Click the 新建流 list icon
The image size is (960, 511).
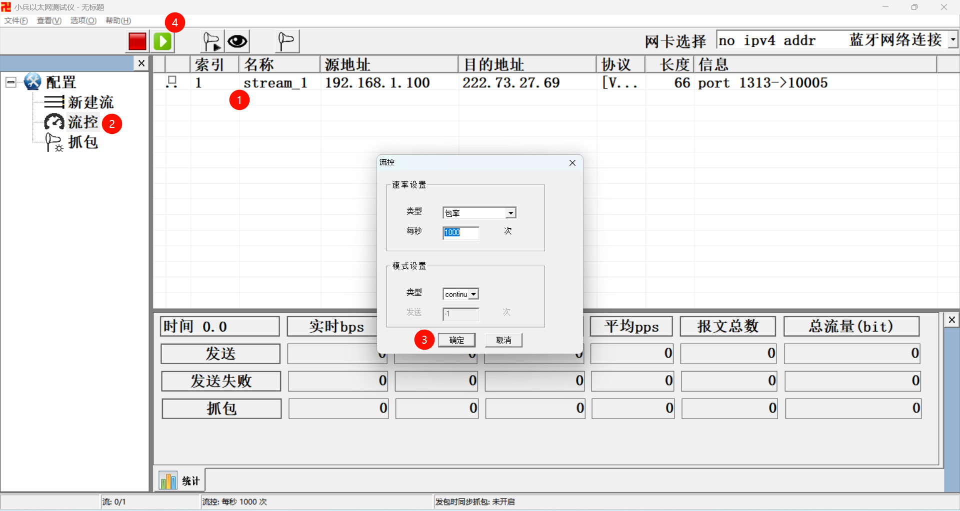(54, 102)
